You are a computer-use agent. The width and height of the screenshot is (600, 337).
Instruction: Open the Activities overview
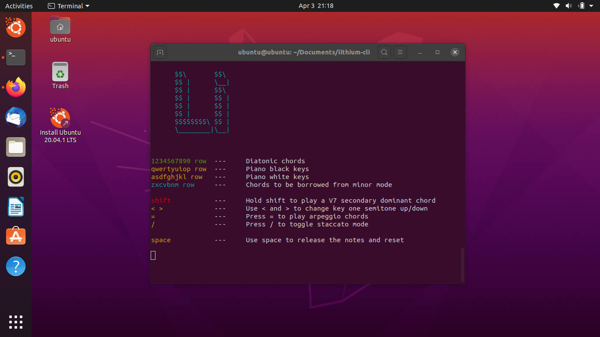click(x=19, y=6)
